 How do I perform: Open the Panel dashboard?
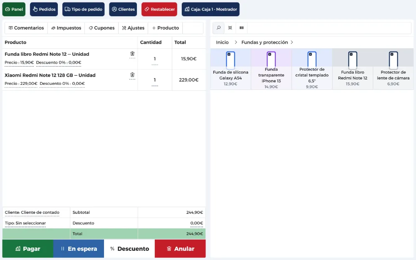tap(14, 9)
